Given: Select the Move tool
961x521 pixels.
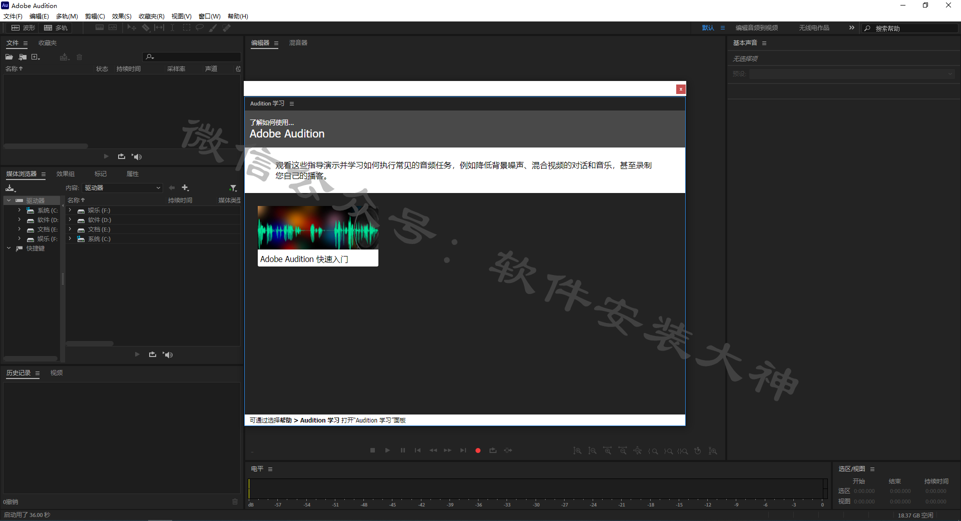Looking at the screenshot, I should pyautogui.click(x=132, y=27).
